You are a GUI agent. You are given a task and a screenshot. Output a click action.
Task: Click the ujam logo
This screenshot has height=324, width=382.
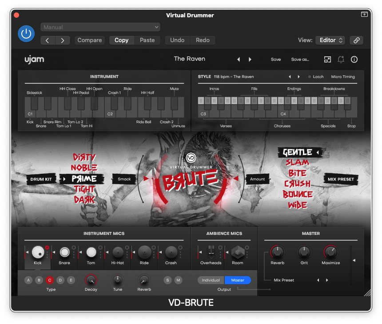click(x=34, y=59)
